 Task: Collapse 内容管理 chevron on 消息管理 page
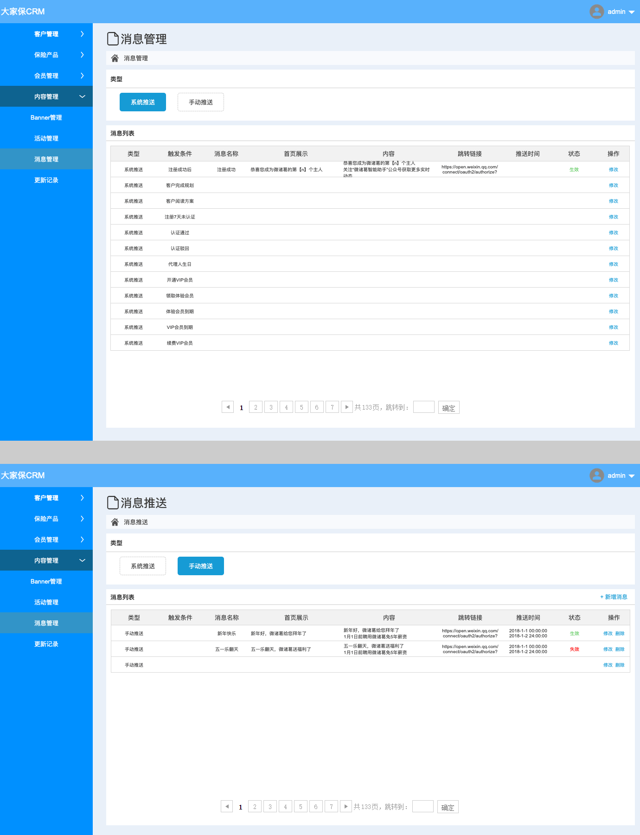tap(82, 96)
